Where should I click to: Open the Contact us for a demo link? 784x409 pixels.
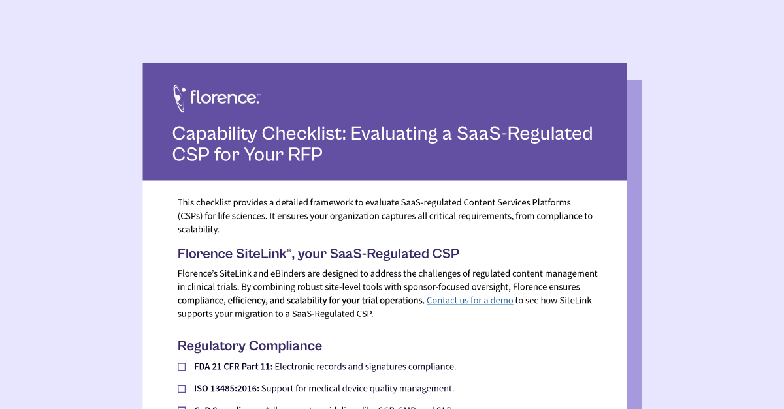point(470,301)
